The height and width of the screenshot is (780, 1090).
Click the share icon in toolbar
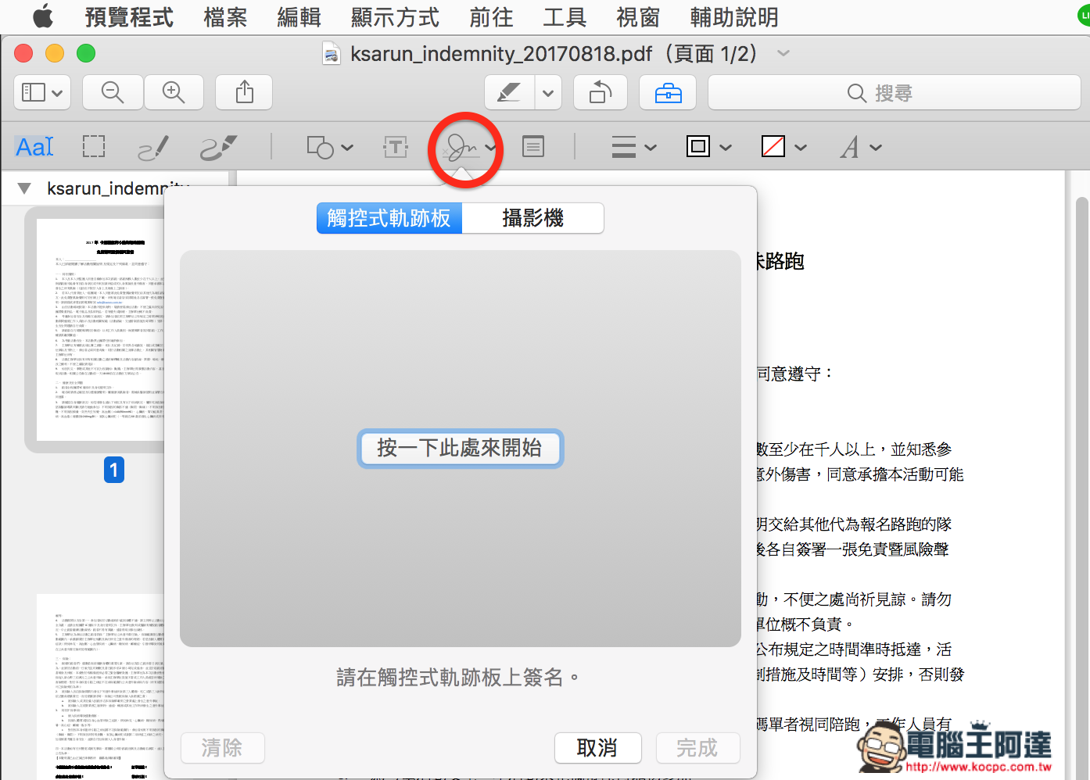coord(245,92)
